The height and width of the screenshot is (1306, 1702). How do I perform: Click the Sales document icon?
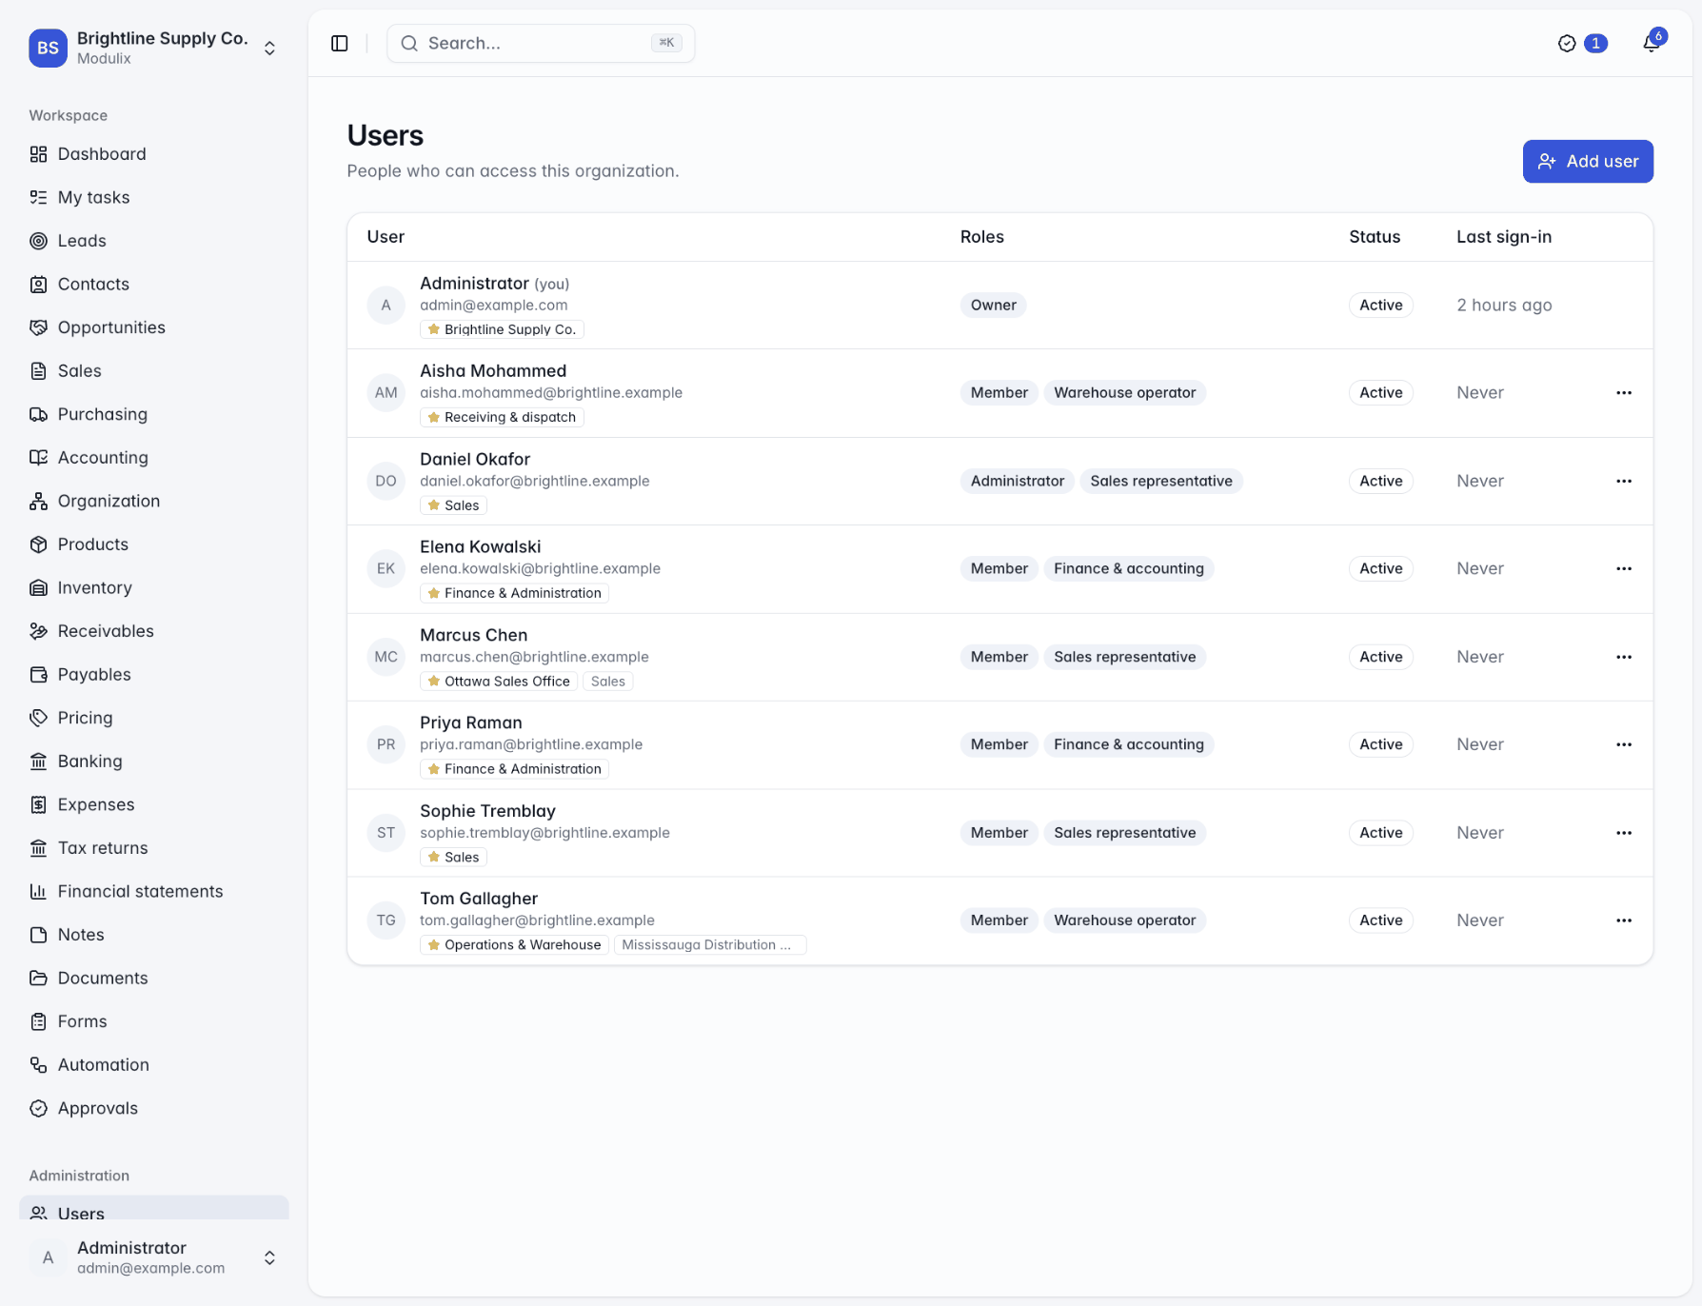pyautogui.click(x=38, y=370)
